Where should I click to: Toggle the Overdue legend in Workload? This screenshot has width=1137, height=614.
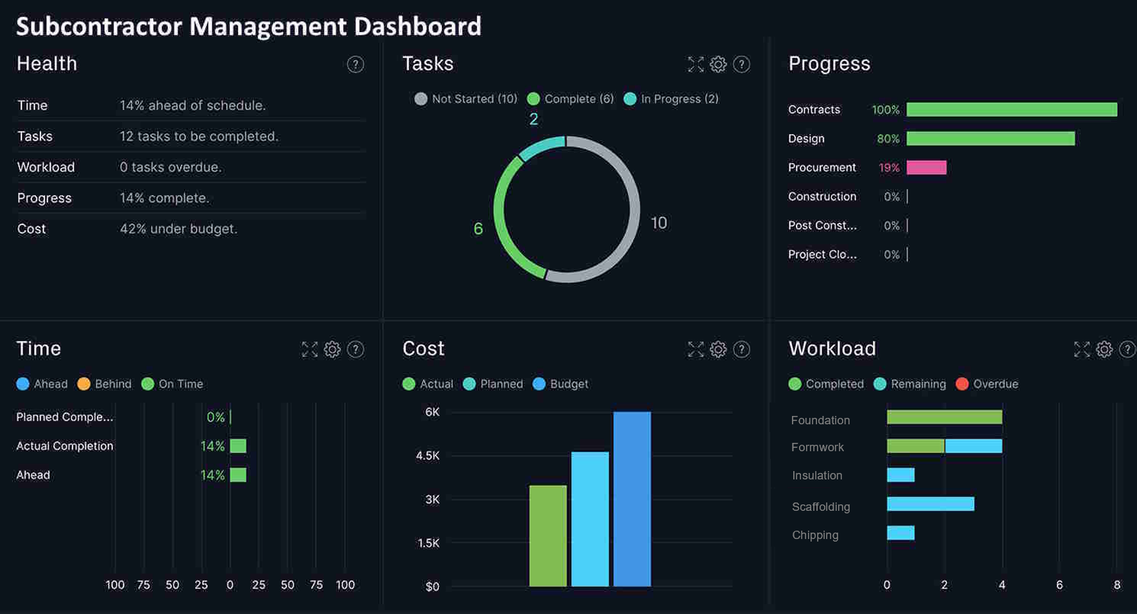987,384
